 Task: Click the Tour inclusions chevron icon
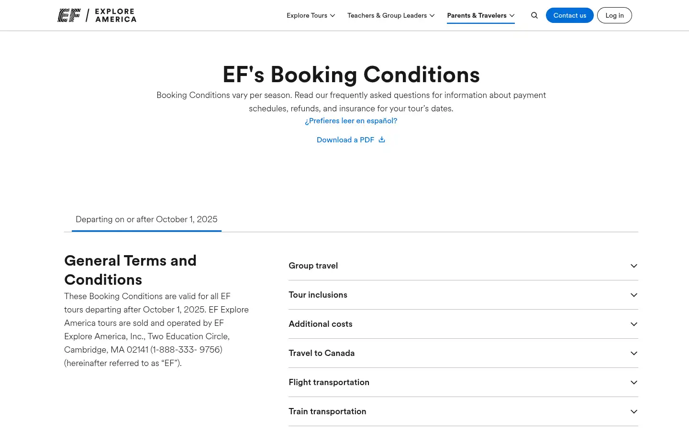[x=634, y=295]
